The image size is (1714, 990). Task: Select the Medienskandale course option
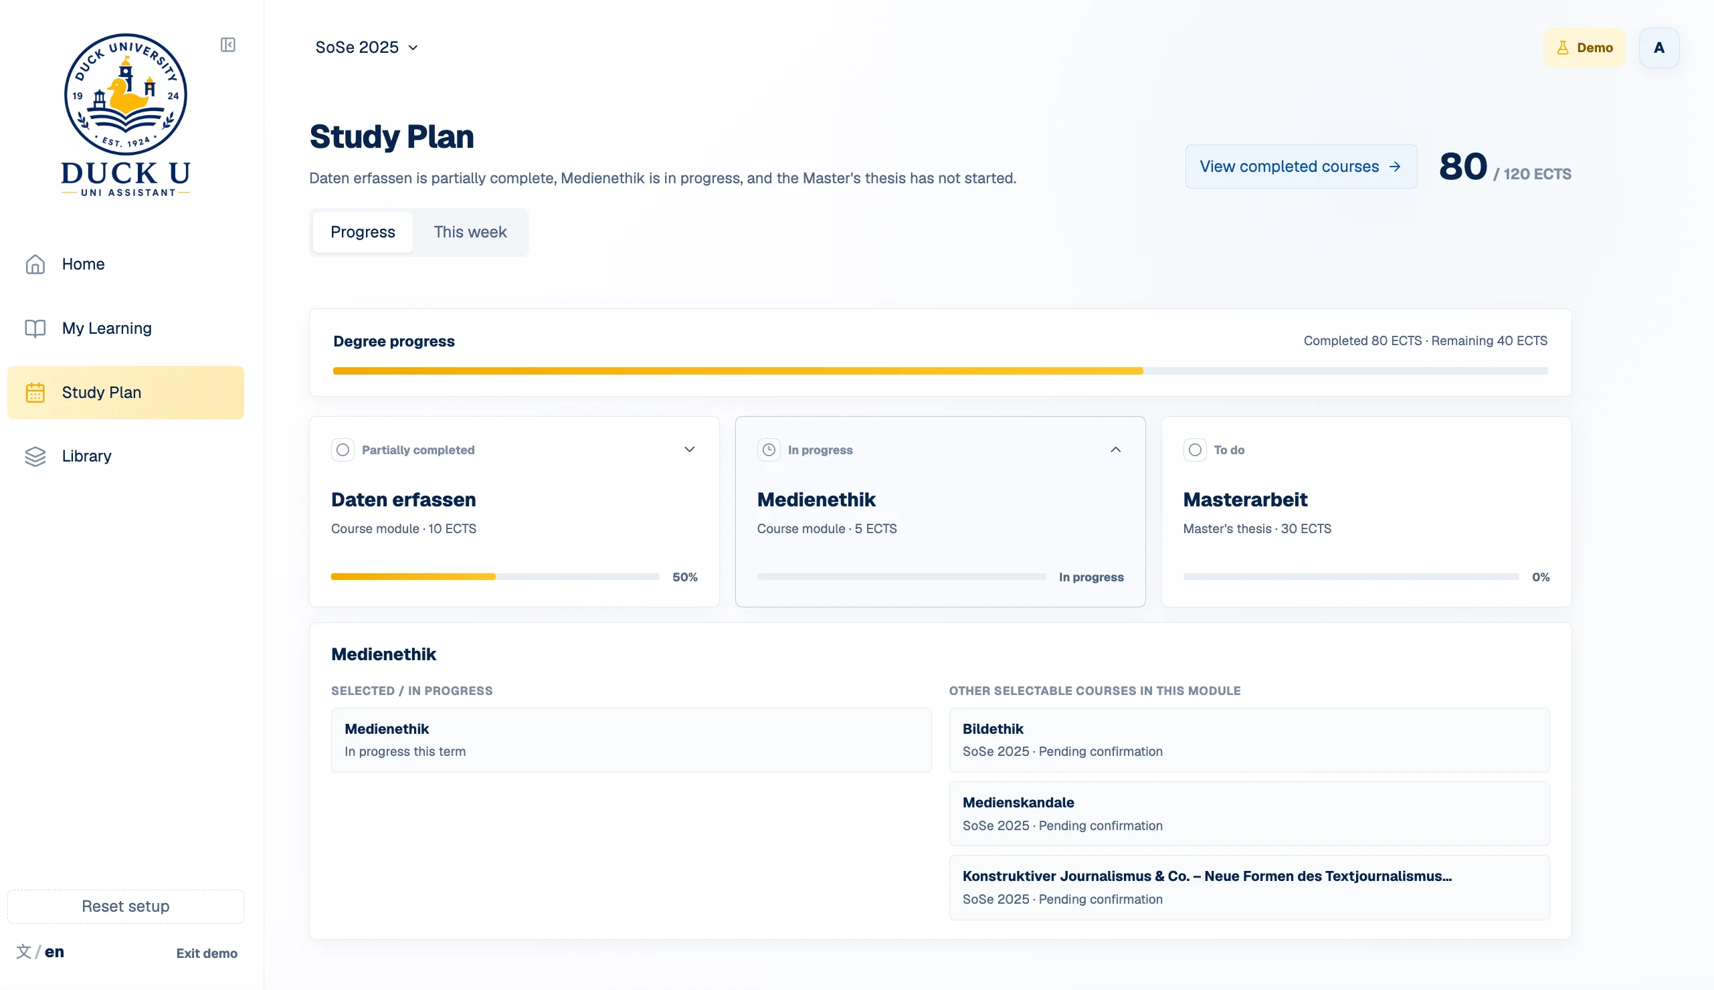[x=1249, y=814]
